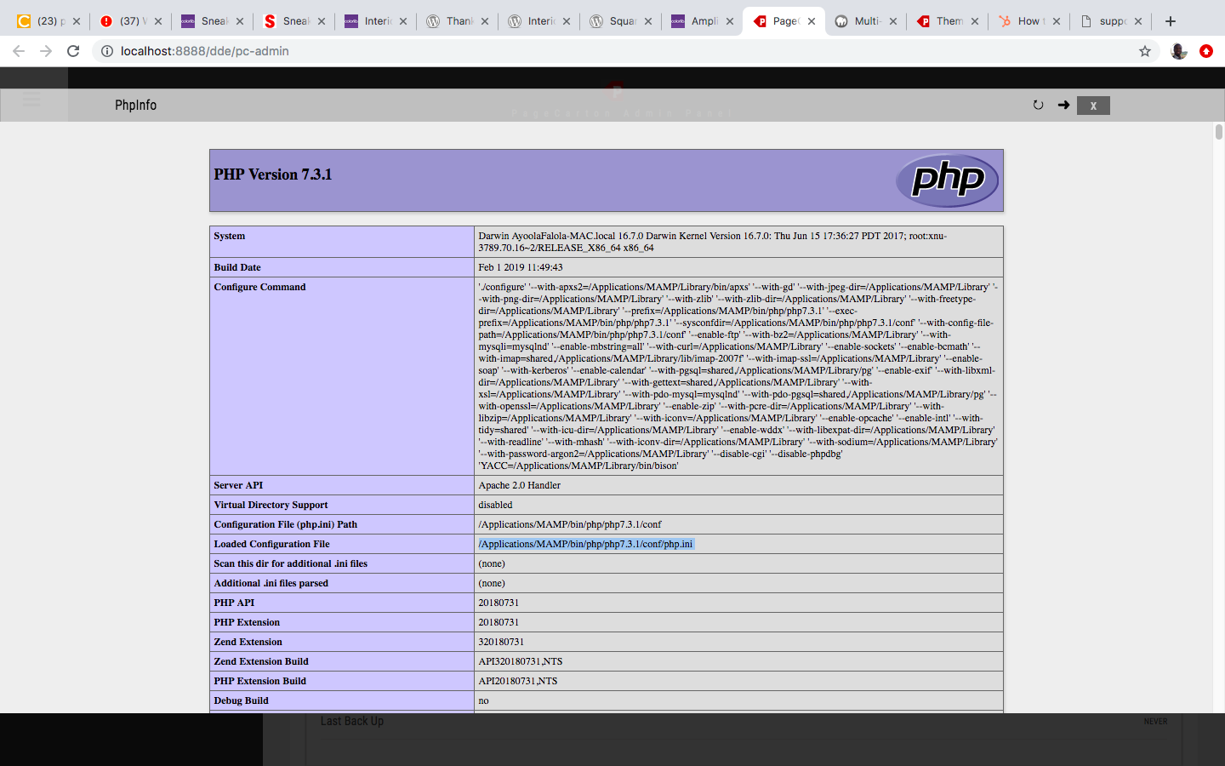The height and width of the screenshot is (766, 1225).
Task: Click the arrow icon in the PhpInfo header
Action: coord(1063,106)
